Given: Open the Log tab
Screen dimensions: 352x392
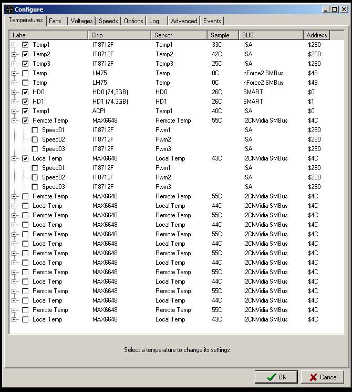Looking at the screenshot, I should (x=157, y=21).
